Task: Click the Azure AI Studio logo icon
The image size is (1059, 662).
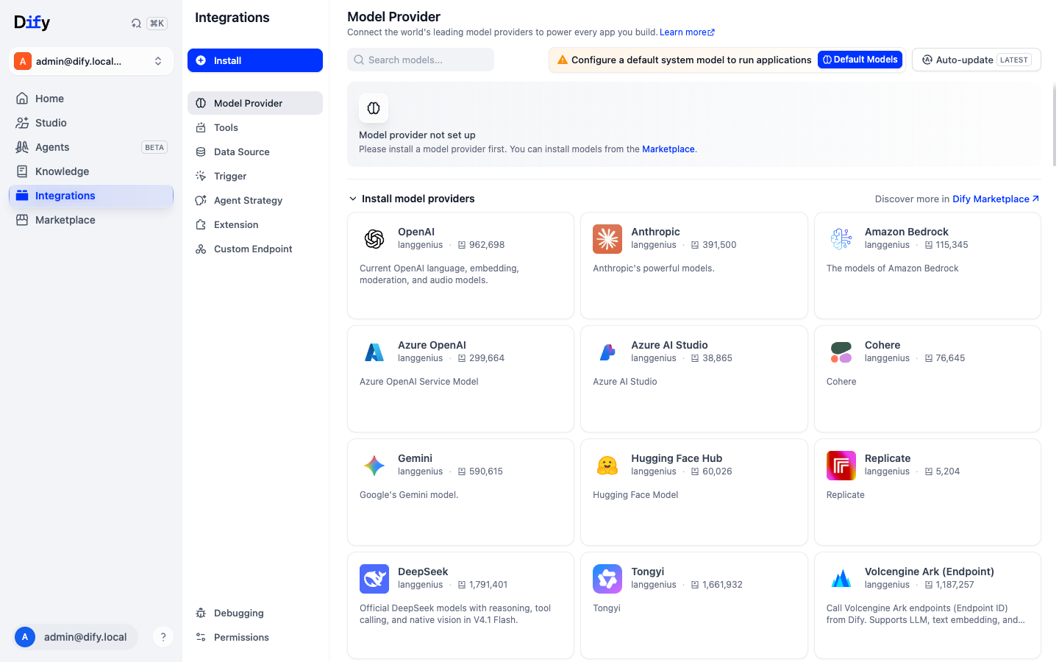Action: 607,352
